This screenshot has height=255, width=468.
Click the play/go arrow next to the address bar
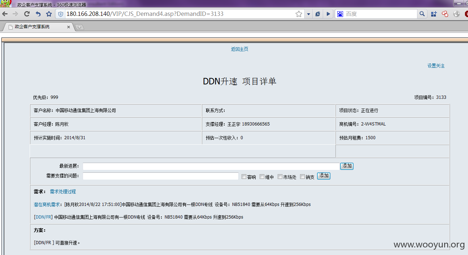point(328,14)
